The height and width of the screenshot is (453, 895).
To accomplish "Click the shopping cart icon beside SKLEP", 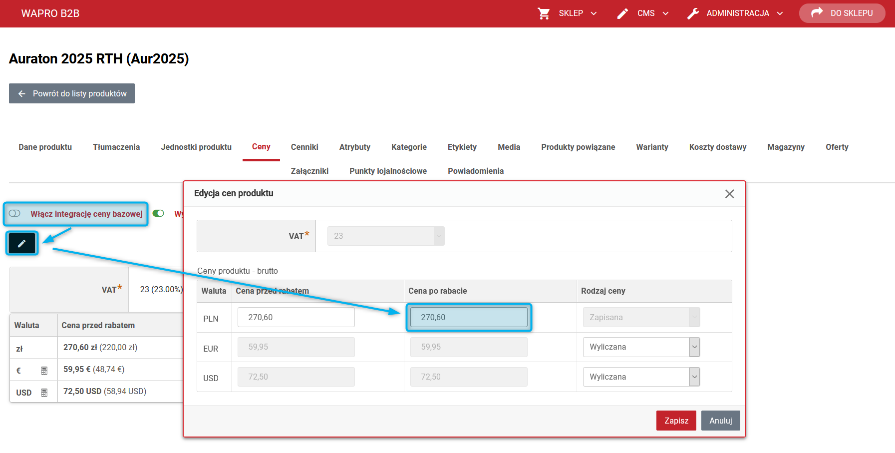I will pyautogui.click(x=544, y=13).
